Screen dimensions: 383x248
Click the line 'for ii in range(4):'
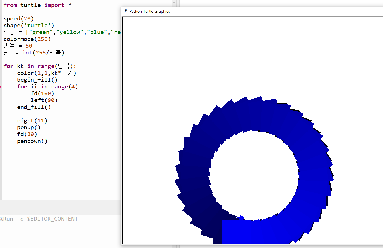point(49,87)
